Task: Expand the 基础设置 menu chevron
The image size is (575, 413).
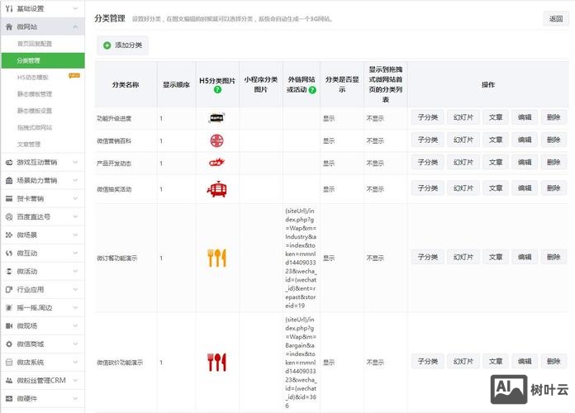Action: pyautogui.click(x=75, y=8)
